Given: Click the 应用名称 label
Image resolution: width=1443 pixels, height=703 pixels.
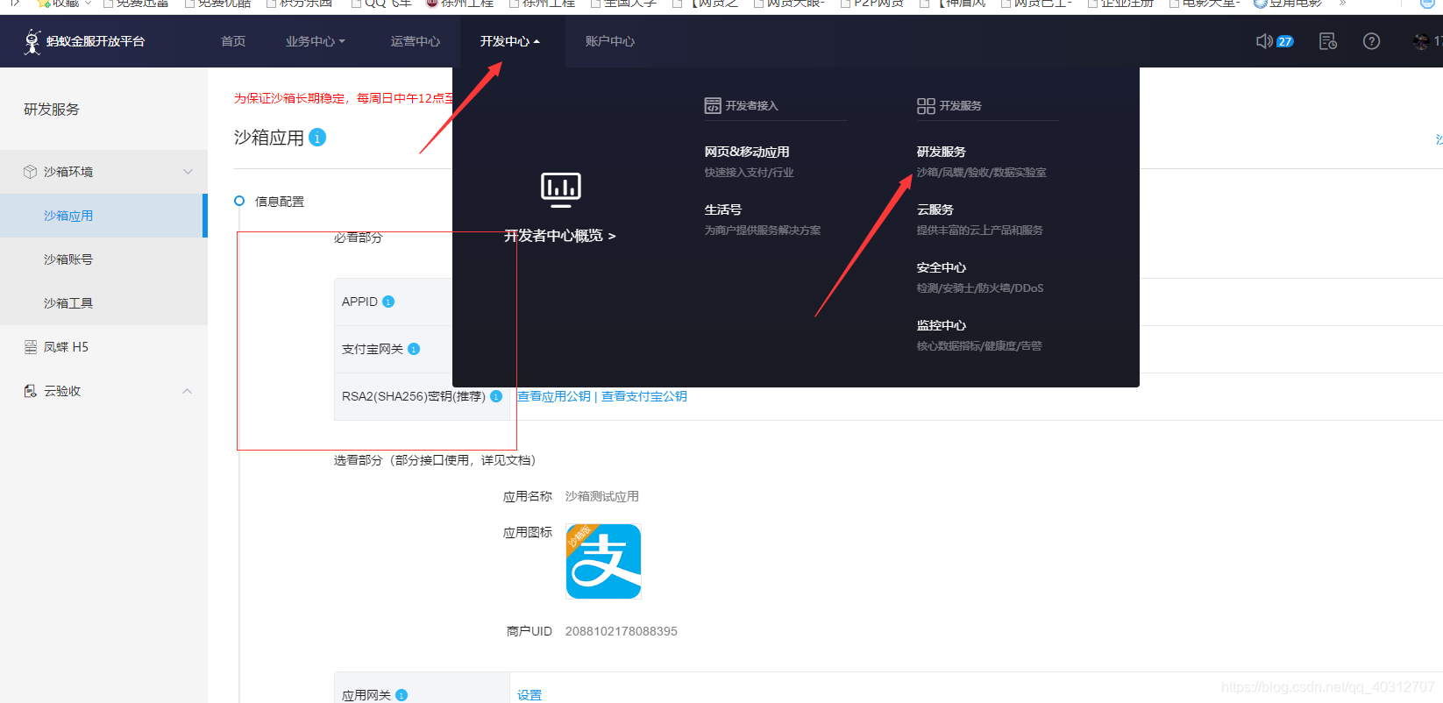Looking at the screenshot, I should [528, 496].
